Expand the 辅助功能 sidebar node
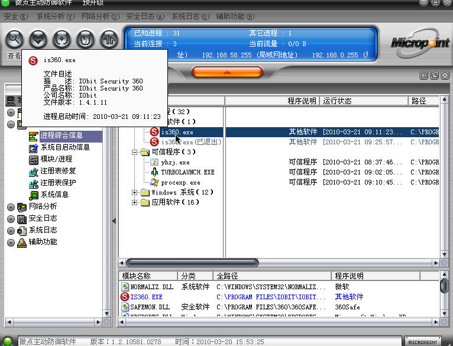 11,242
